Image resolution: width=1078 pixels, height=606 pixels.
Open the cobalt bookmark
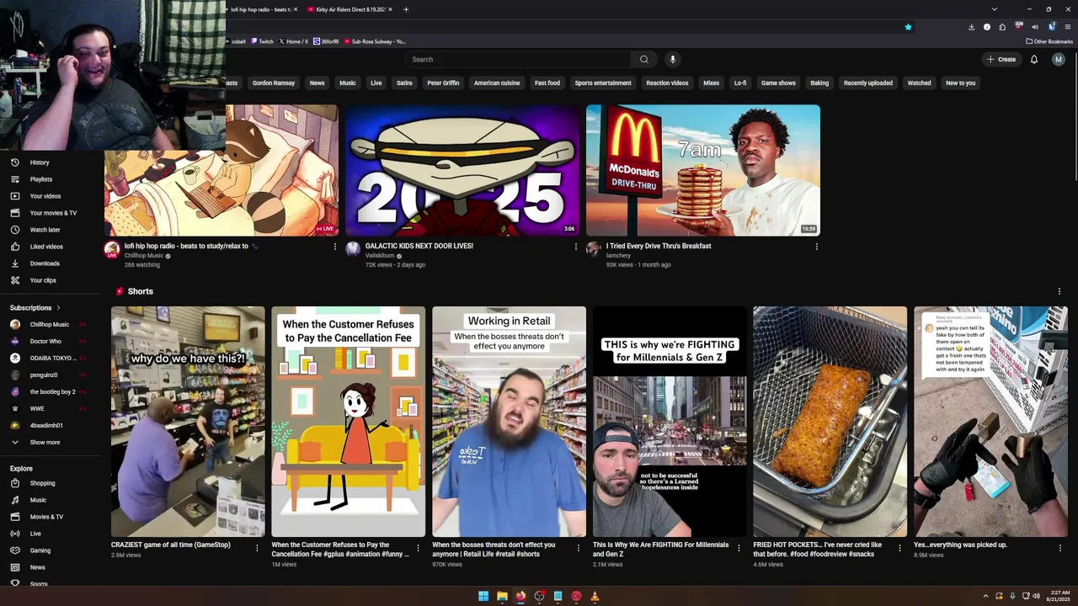(236, 41)
